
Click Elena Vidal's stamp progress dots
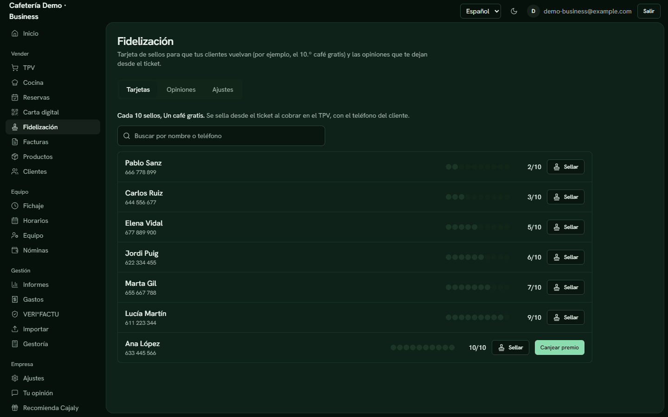point(478,227)
